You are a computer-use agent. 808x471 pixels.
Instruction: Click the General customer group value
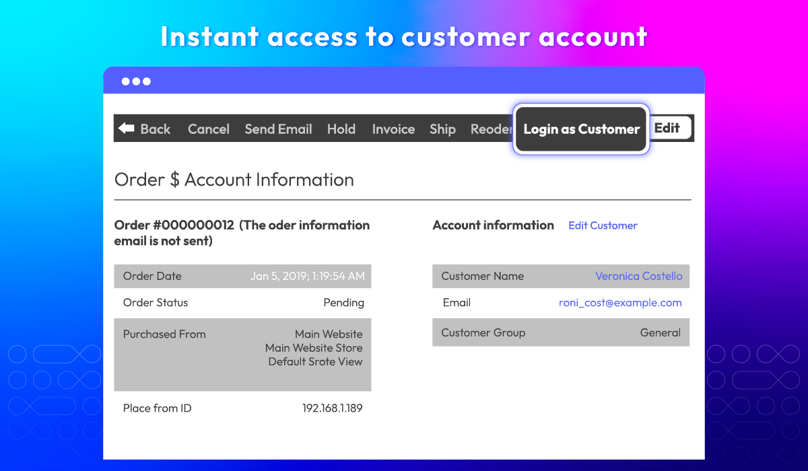pos(660,332)
